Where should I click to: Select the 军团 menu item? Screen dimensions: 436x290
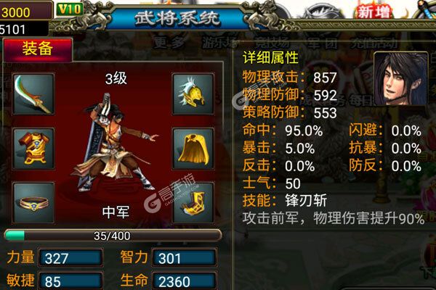[323, 43]
